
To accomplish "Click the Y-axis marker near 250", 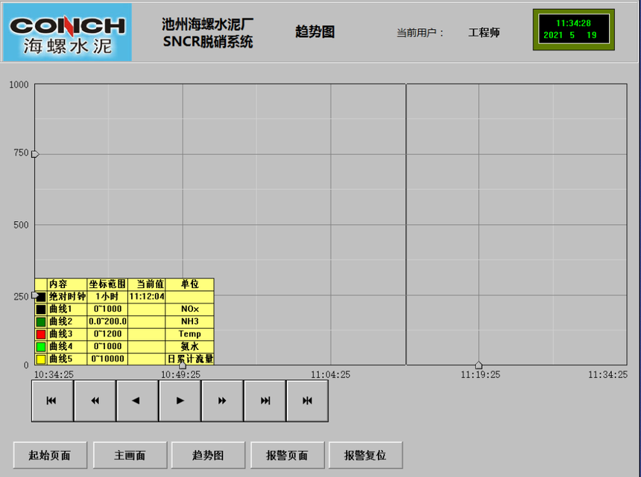I will (35, 295).
